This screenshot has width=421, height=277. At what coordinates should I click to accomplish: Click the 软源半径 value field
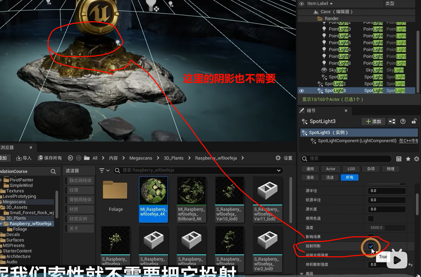(x=387, y=200)
